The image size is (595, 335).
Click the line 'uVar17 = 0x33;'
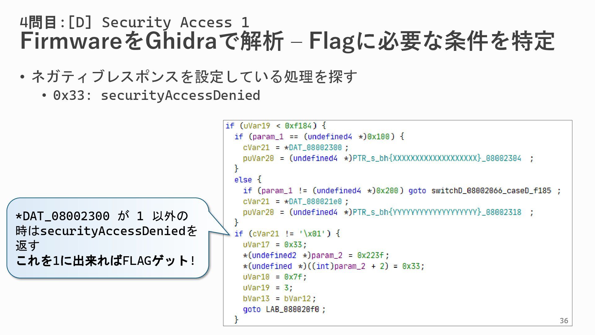[275, 244]
